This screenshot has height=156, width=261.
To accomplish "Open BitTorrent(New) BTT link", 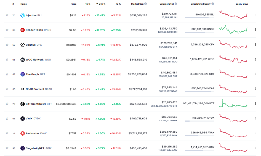I will pos(39,104).
